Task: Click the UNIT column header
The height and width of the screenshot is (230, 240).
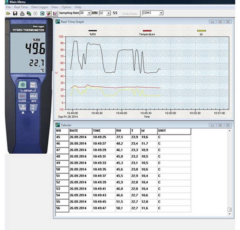Action: (174, 131)
